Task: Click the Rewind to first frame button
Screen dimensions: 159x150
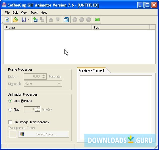Action: [x=89, y=20]
